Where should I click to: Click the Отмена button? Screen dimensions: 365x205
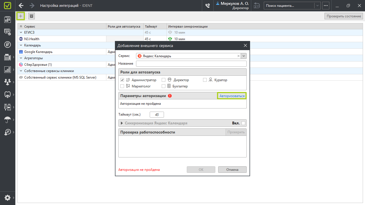click(x=232, y=170)
